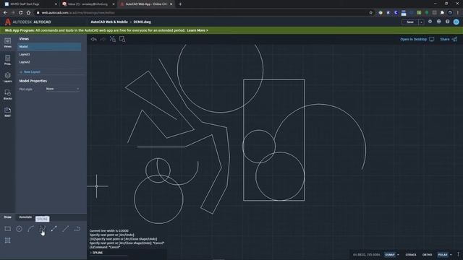This screenshot has width=463, height=260.
Task: Open browser home page
Action: coord(28,13)
